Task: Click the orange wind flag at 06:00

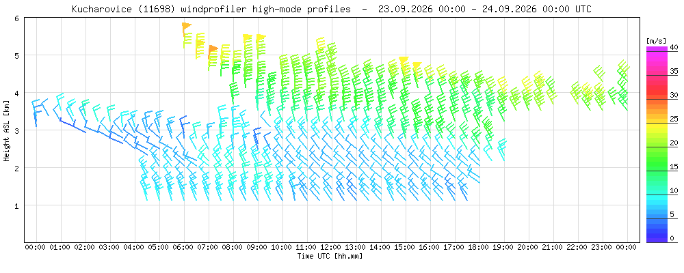Action: (x=187, y=27)
